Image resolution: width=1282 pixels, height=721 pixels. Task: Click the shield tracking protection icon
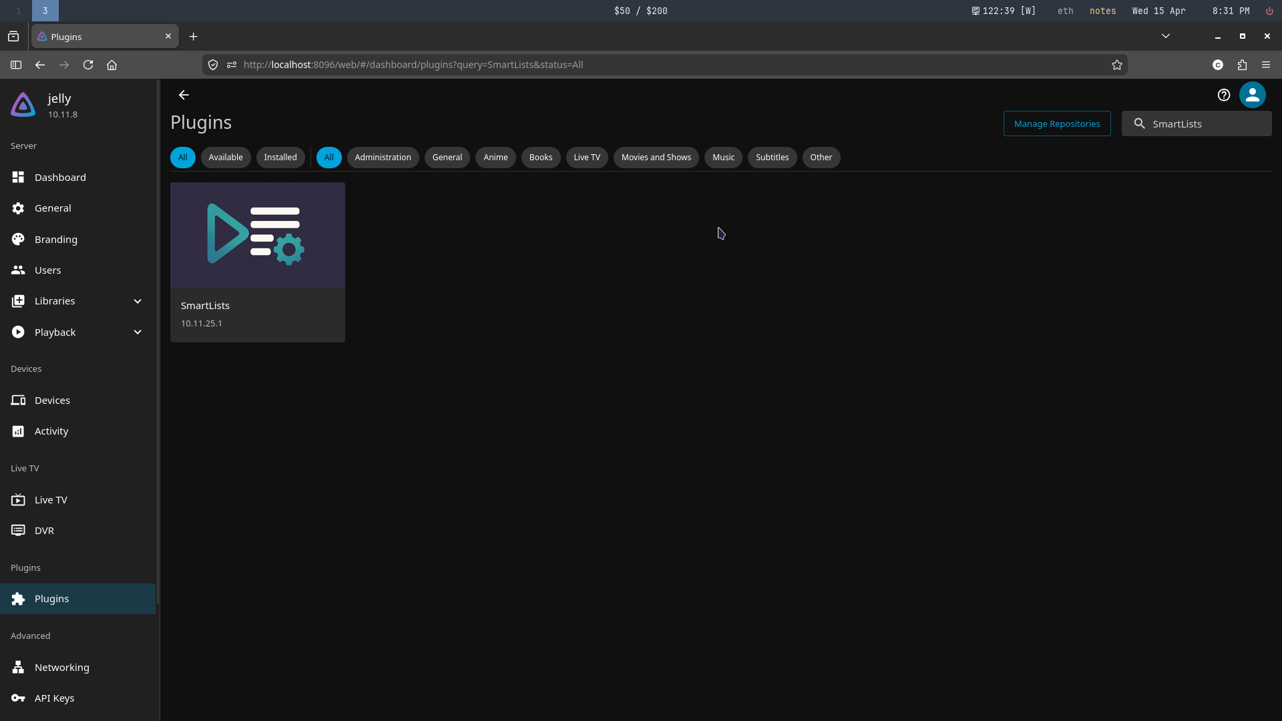click(x=213, y=65)
